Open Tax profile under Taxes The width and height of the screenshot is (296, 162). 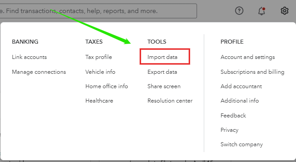99,57
